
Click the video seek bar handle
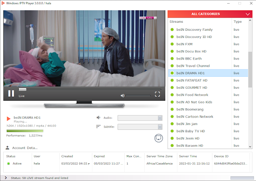(22, 90)
